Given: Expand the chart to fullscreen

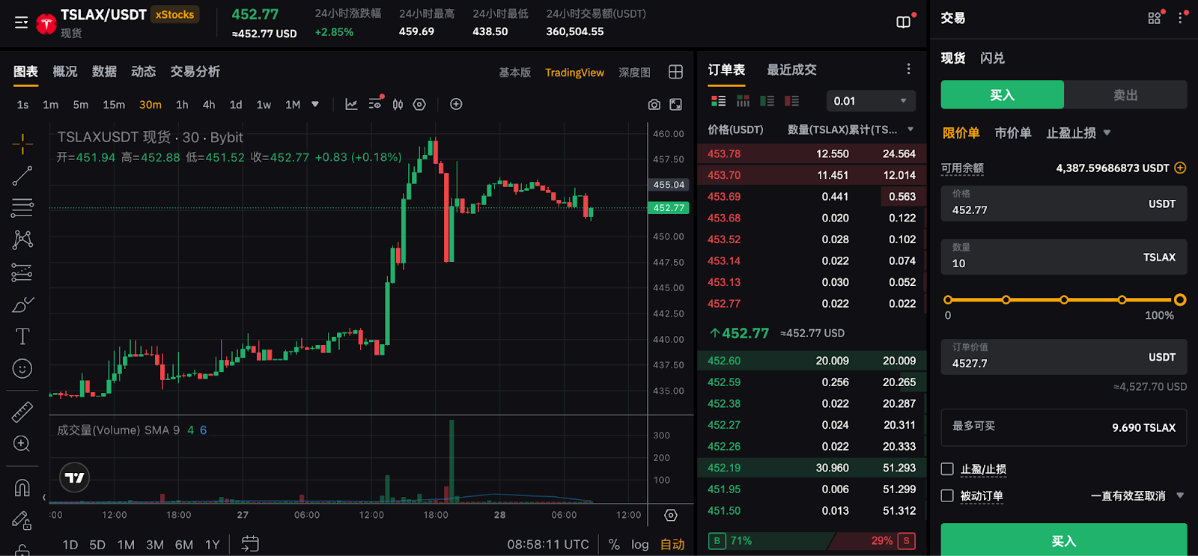Looking at the screenshot, I should (675, 105).
